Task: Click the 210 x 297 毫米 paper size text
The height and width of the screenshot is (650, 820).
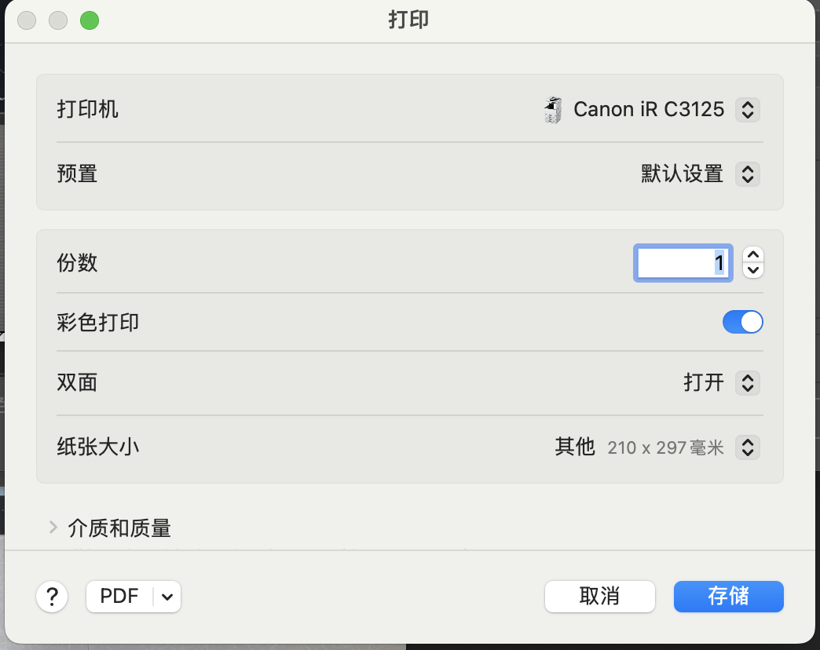Action: tap(665, 447)
